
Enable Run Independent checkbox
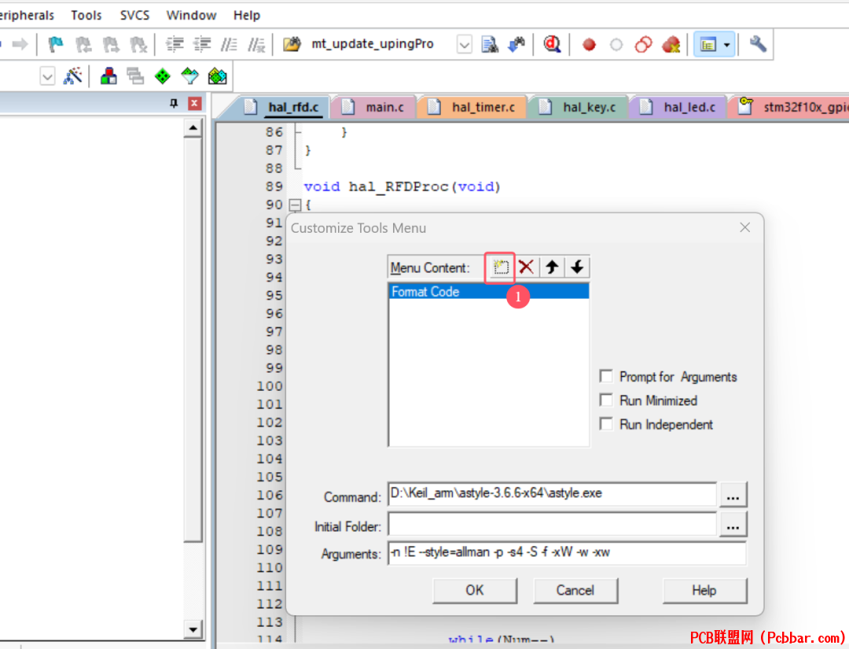606,424
